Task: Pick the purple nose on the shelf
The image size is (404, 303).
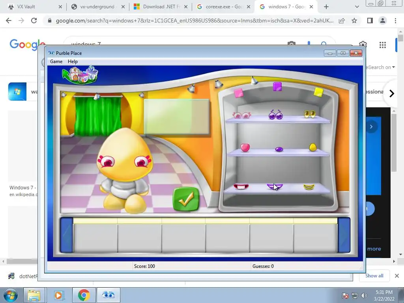Action: pyautogui.click(x=279, y=149)
